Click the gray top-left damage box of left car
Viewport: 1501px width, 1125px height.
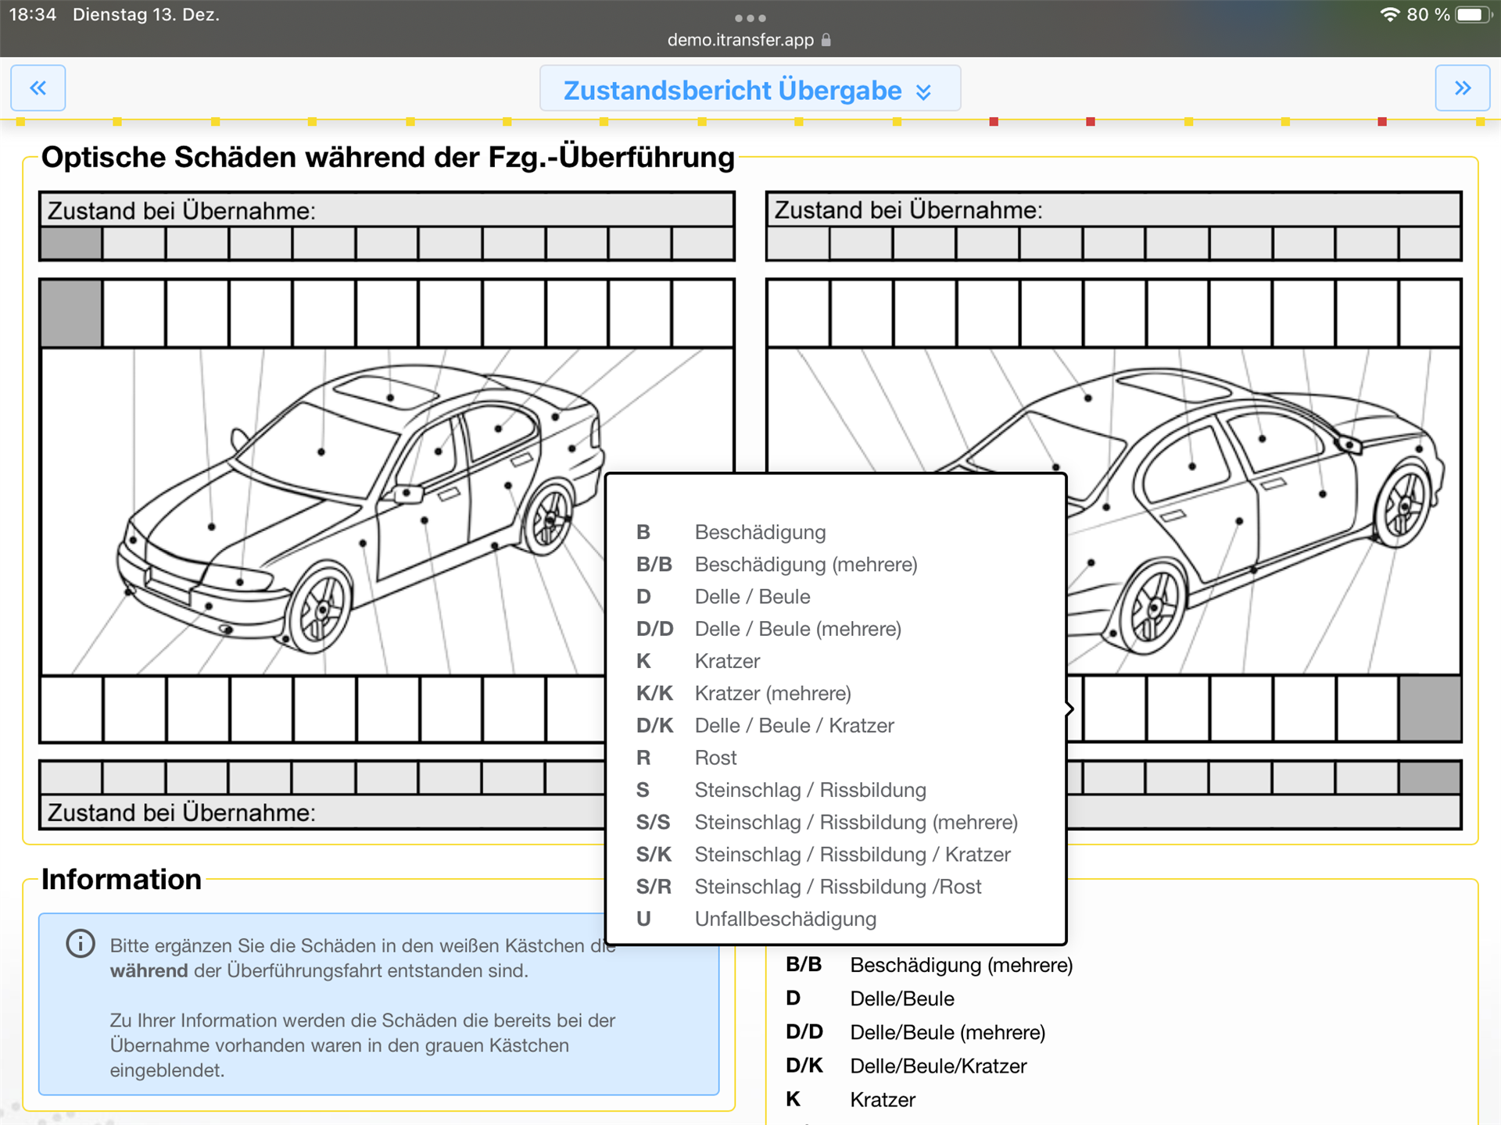[x=71, y=313]
